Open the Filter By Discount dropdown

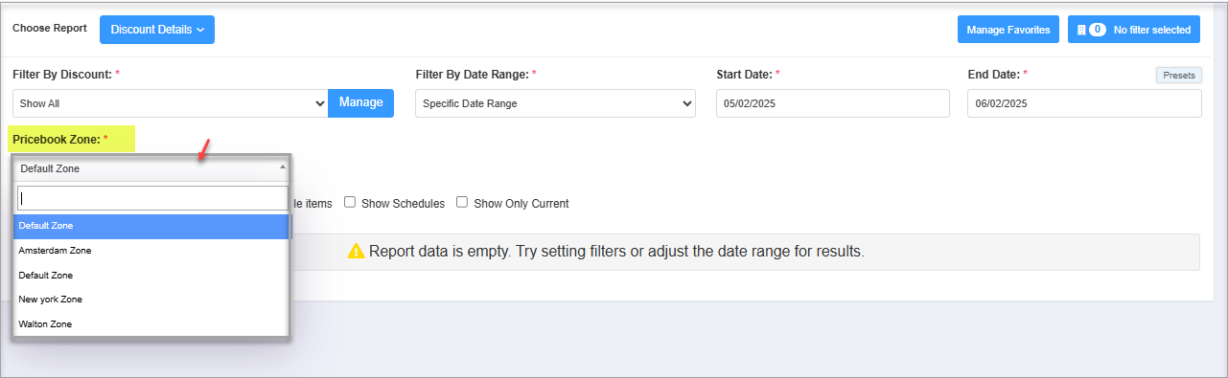(x=171, y=103)
